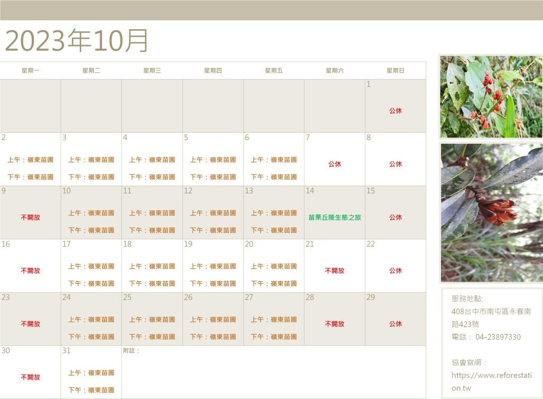Click the 公休 label on October 1
The image size is (543, 399).
click(x=396, y=111)
